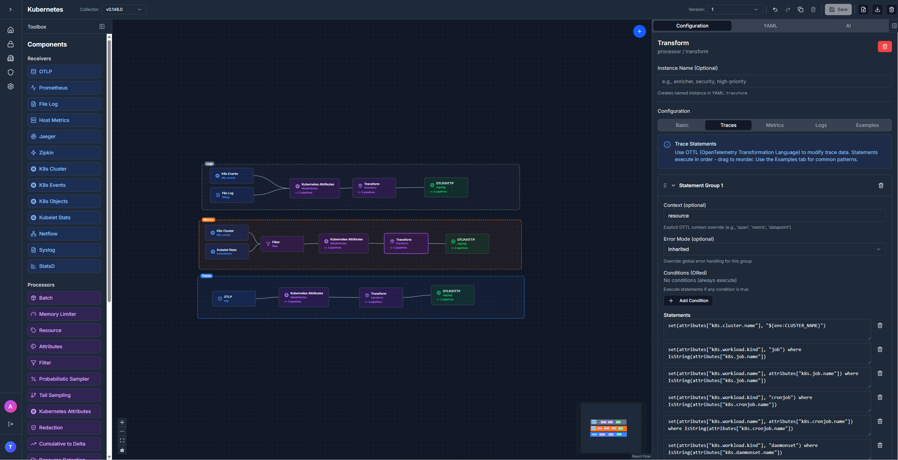Click the duplicate version icon
The height and width of the screenshot is (460, 898).
pos(800,10)
